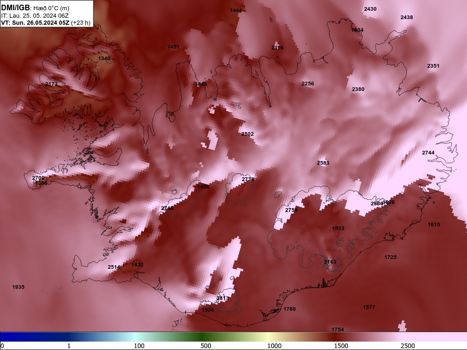Select the 2744 value near the east coast
Image resolution: width=467 pixels, height=350 pixels.
point(428,153)
